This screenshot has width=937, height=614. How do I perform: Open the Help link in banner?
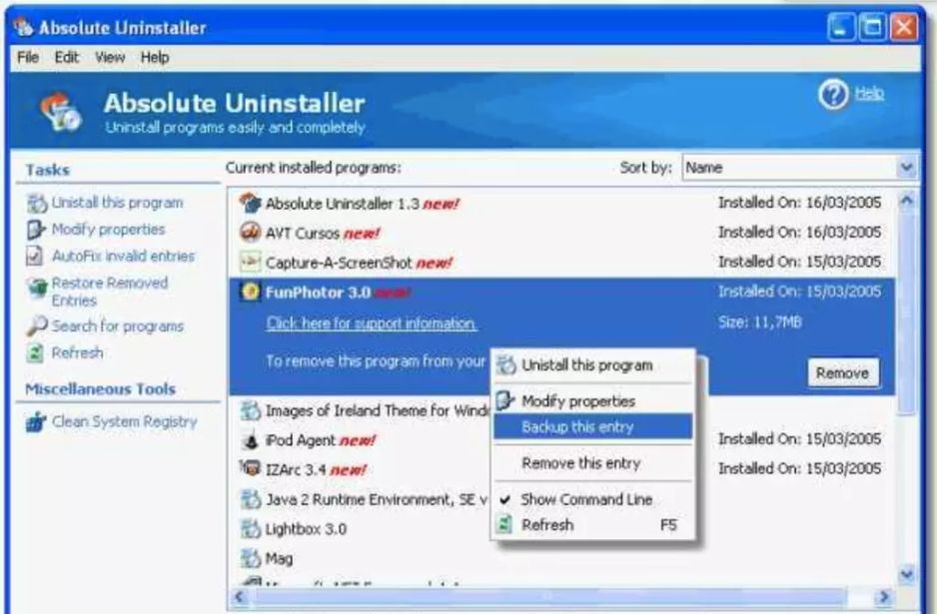click(x=869, y=93)
